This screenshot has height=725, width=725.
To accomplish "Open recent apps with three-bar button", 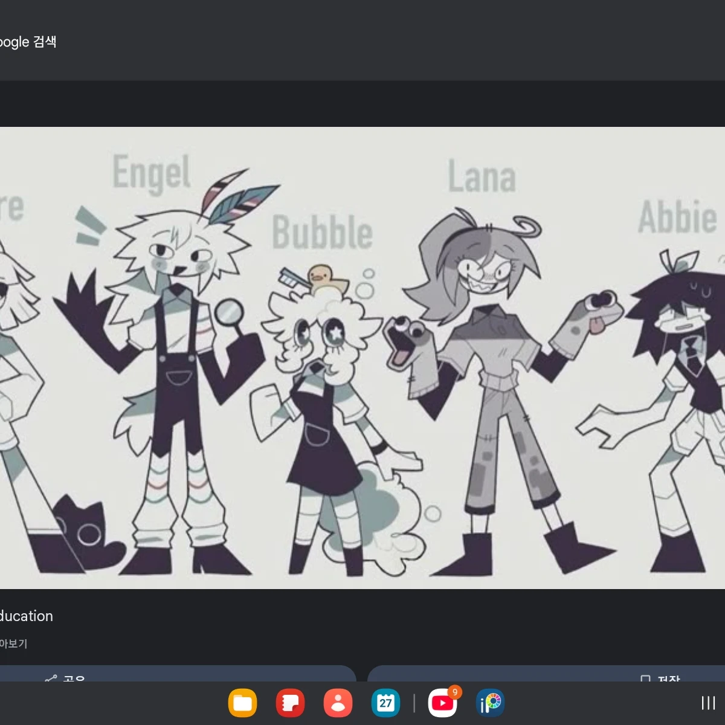I will (x=708, y=703).
